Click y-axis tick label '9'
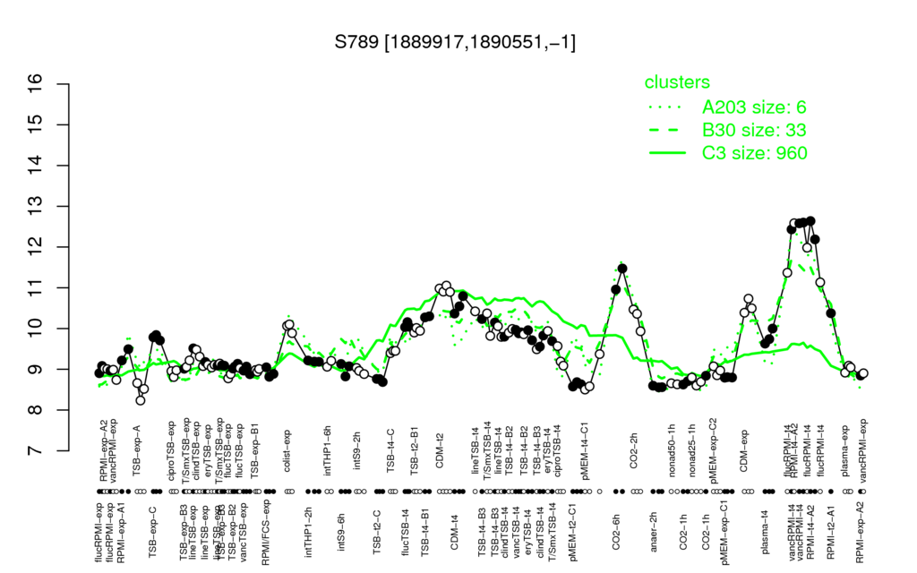 click(x=35, y=370)
